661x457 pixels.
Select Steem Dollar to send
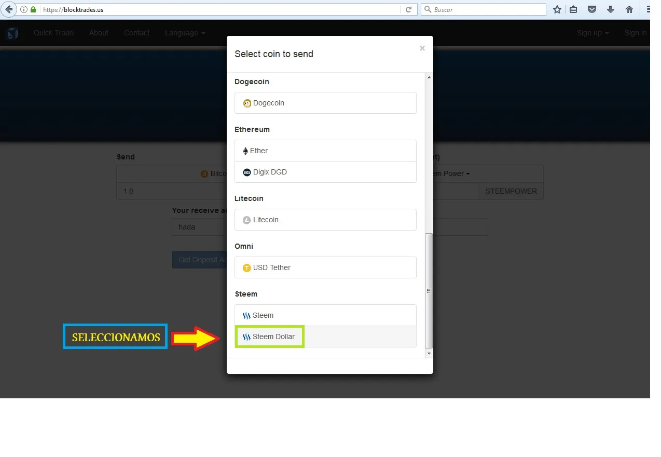click(x=325, y=337)
